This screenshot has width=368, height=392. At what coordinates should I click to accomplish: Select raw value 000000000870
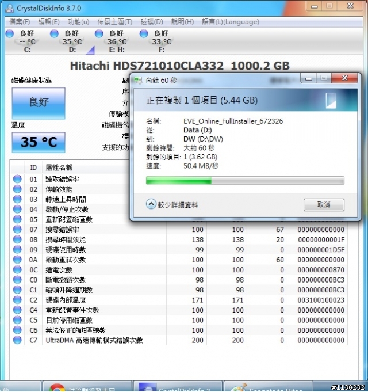[321, 270]
